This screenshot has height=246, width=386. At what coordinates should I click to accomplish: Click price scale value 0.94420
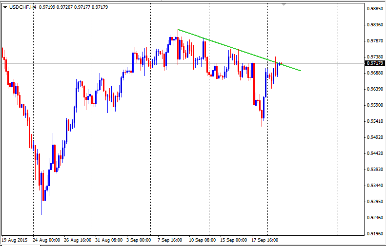pyautogui.click(x=375, y=153)
